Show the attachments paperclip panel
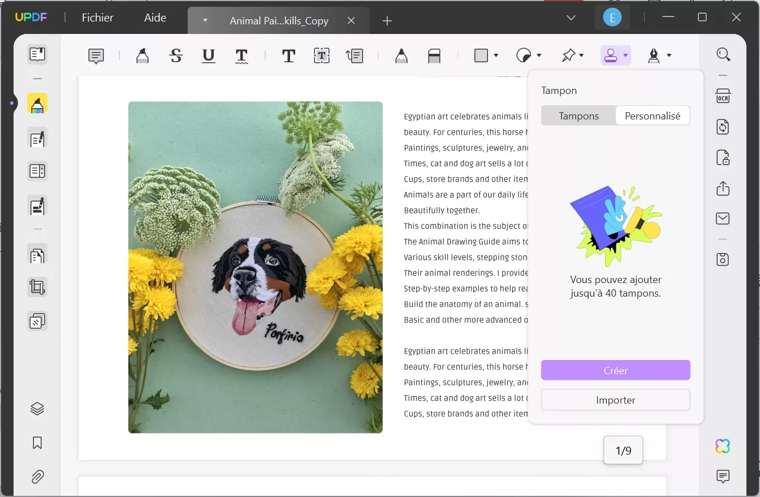Image resolution: width=760 pixels, height=497 pixels. coord(37,477)
